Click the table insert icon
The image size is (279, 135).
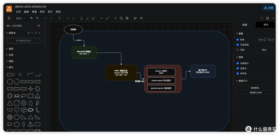(127, 18)
